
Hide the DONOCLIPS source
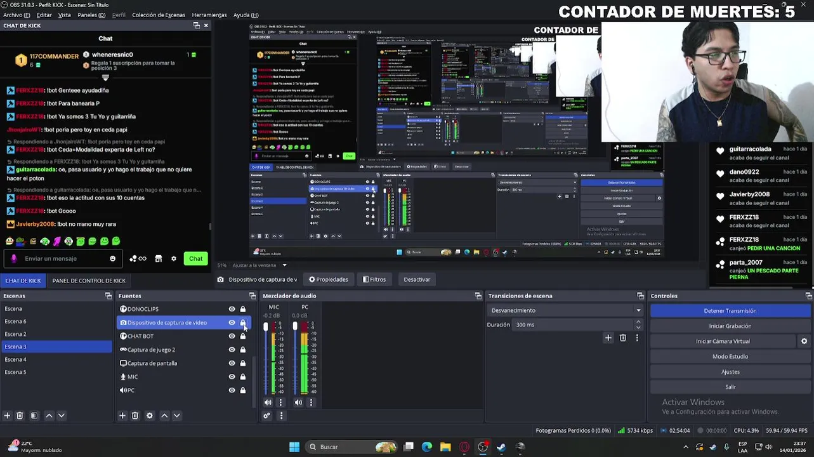click(x=232, y=309)
